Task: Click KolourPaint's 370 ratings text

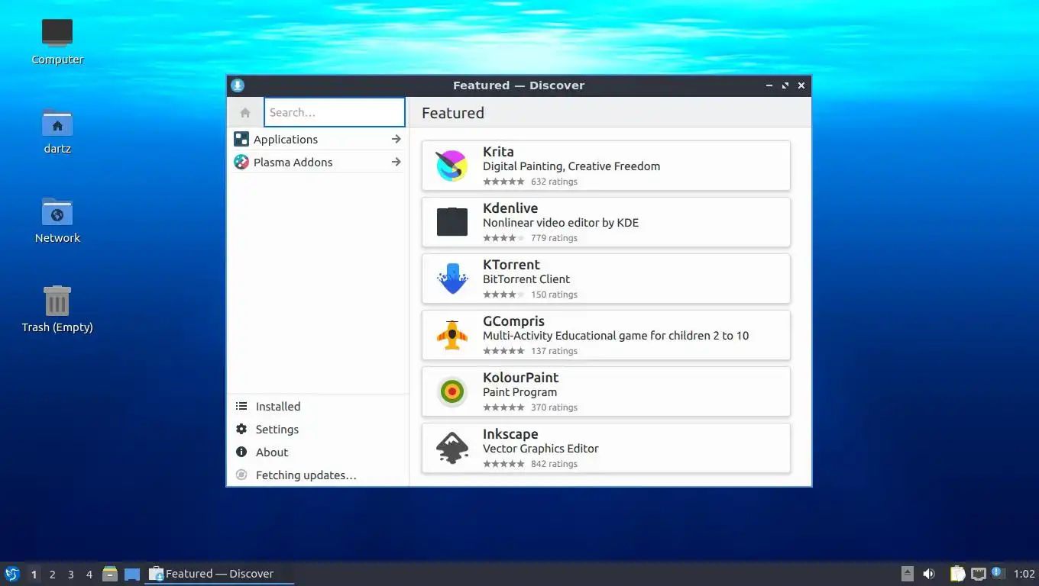Action: pyautogui.click(x=554, y=407)
